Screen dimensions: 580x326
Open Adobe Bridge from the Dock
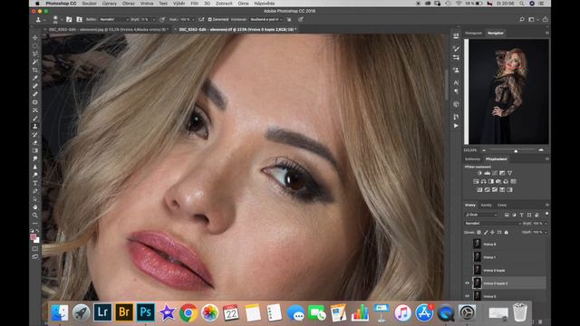[x=124, y=312]
